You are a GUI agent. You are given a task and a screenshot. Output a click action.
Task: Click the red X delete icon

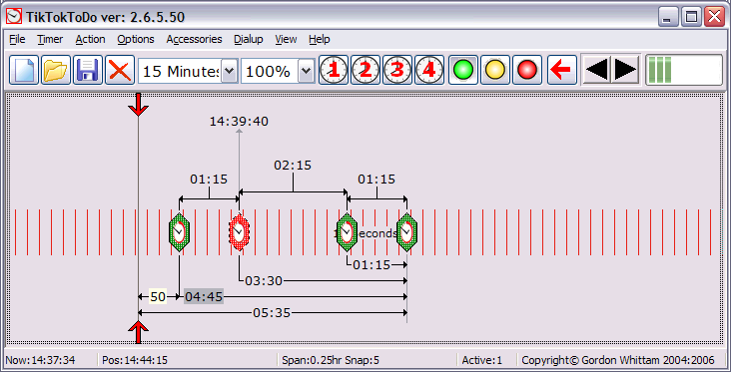(x=120, y=70)
